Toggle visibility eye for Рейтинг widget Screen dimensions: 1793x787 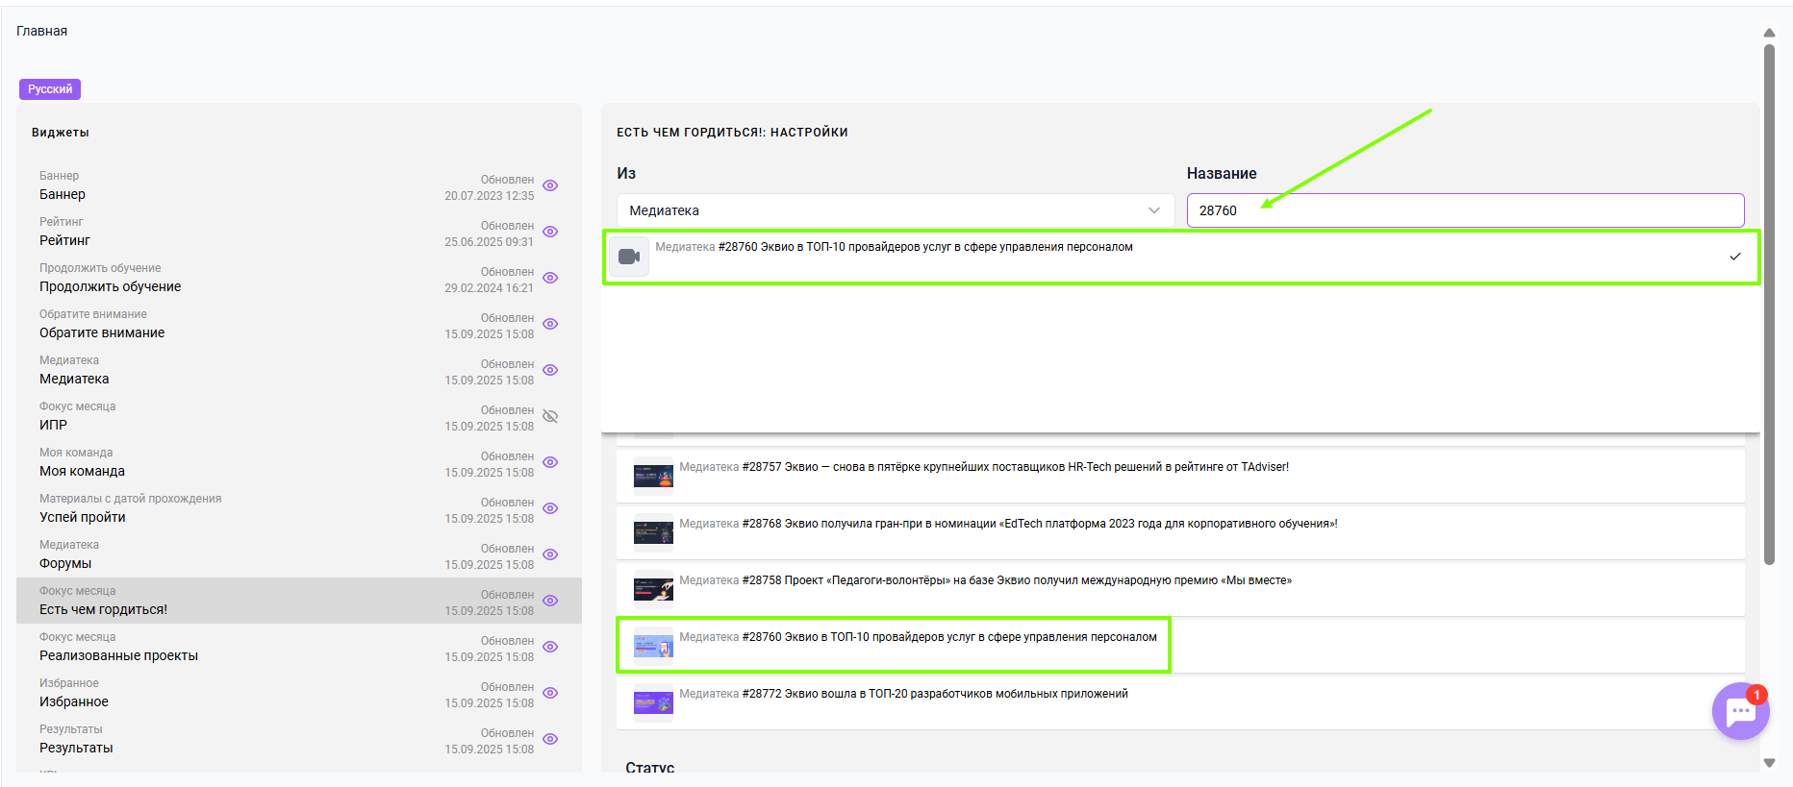pyautogui.click(x=550, y=232)
